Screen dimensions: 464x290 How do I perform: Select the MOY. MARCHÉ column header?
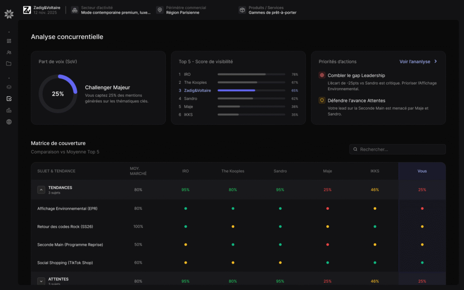pyautogui.click(x=138, y=171)
